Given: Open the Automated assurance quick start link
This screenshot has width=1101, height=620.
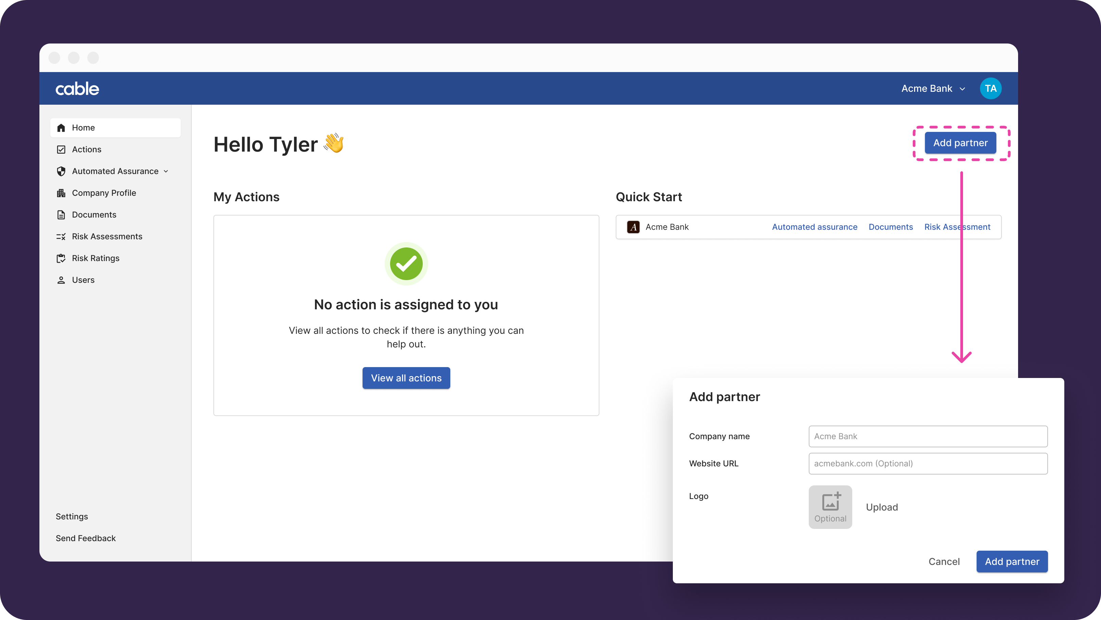Looking at the screenshot, I should point(814,227).
